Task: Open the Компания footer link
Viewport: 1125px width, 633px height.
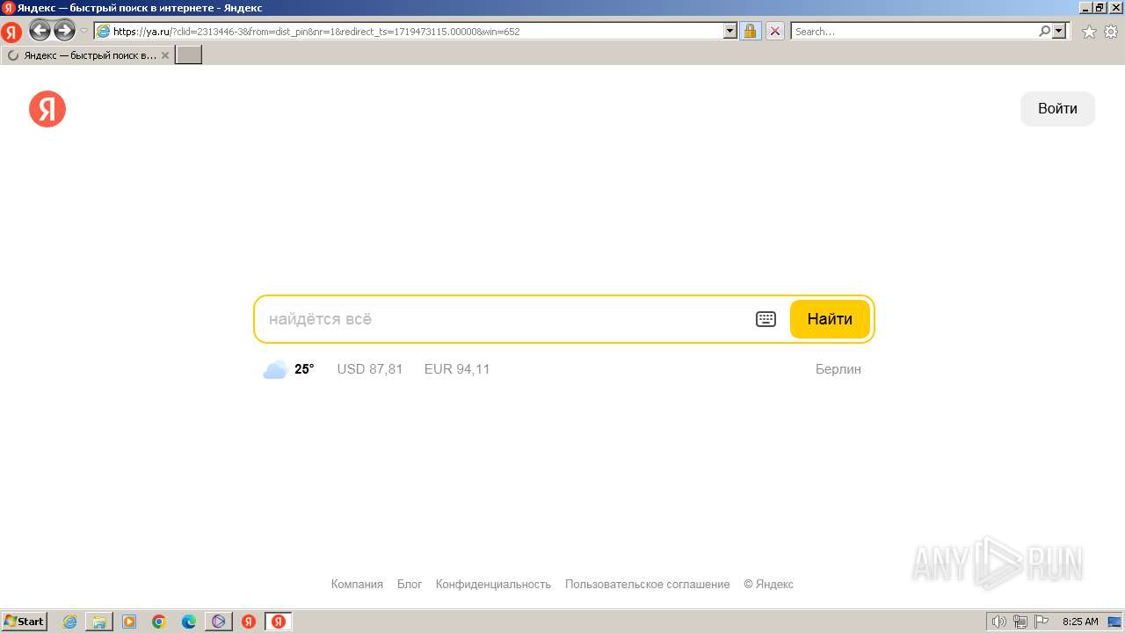Action: click(357, 584)
